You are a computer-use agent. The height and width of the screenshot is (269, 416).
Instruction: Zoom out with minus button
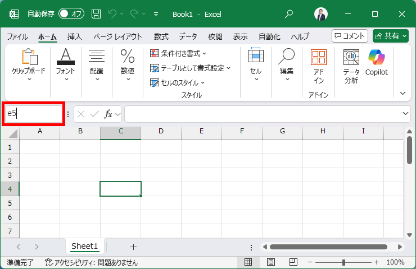(x=310, y=262)
